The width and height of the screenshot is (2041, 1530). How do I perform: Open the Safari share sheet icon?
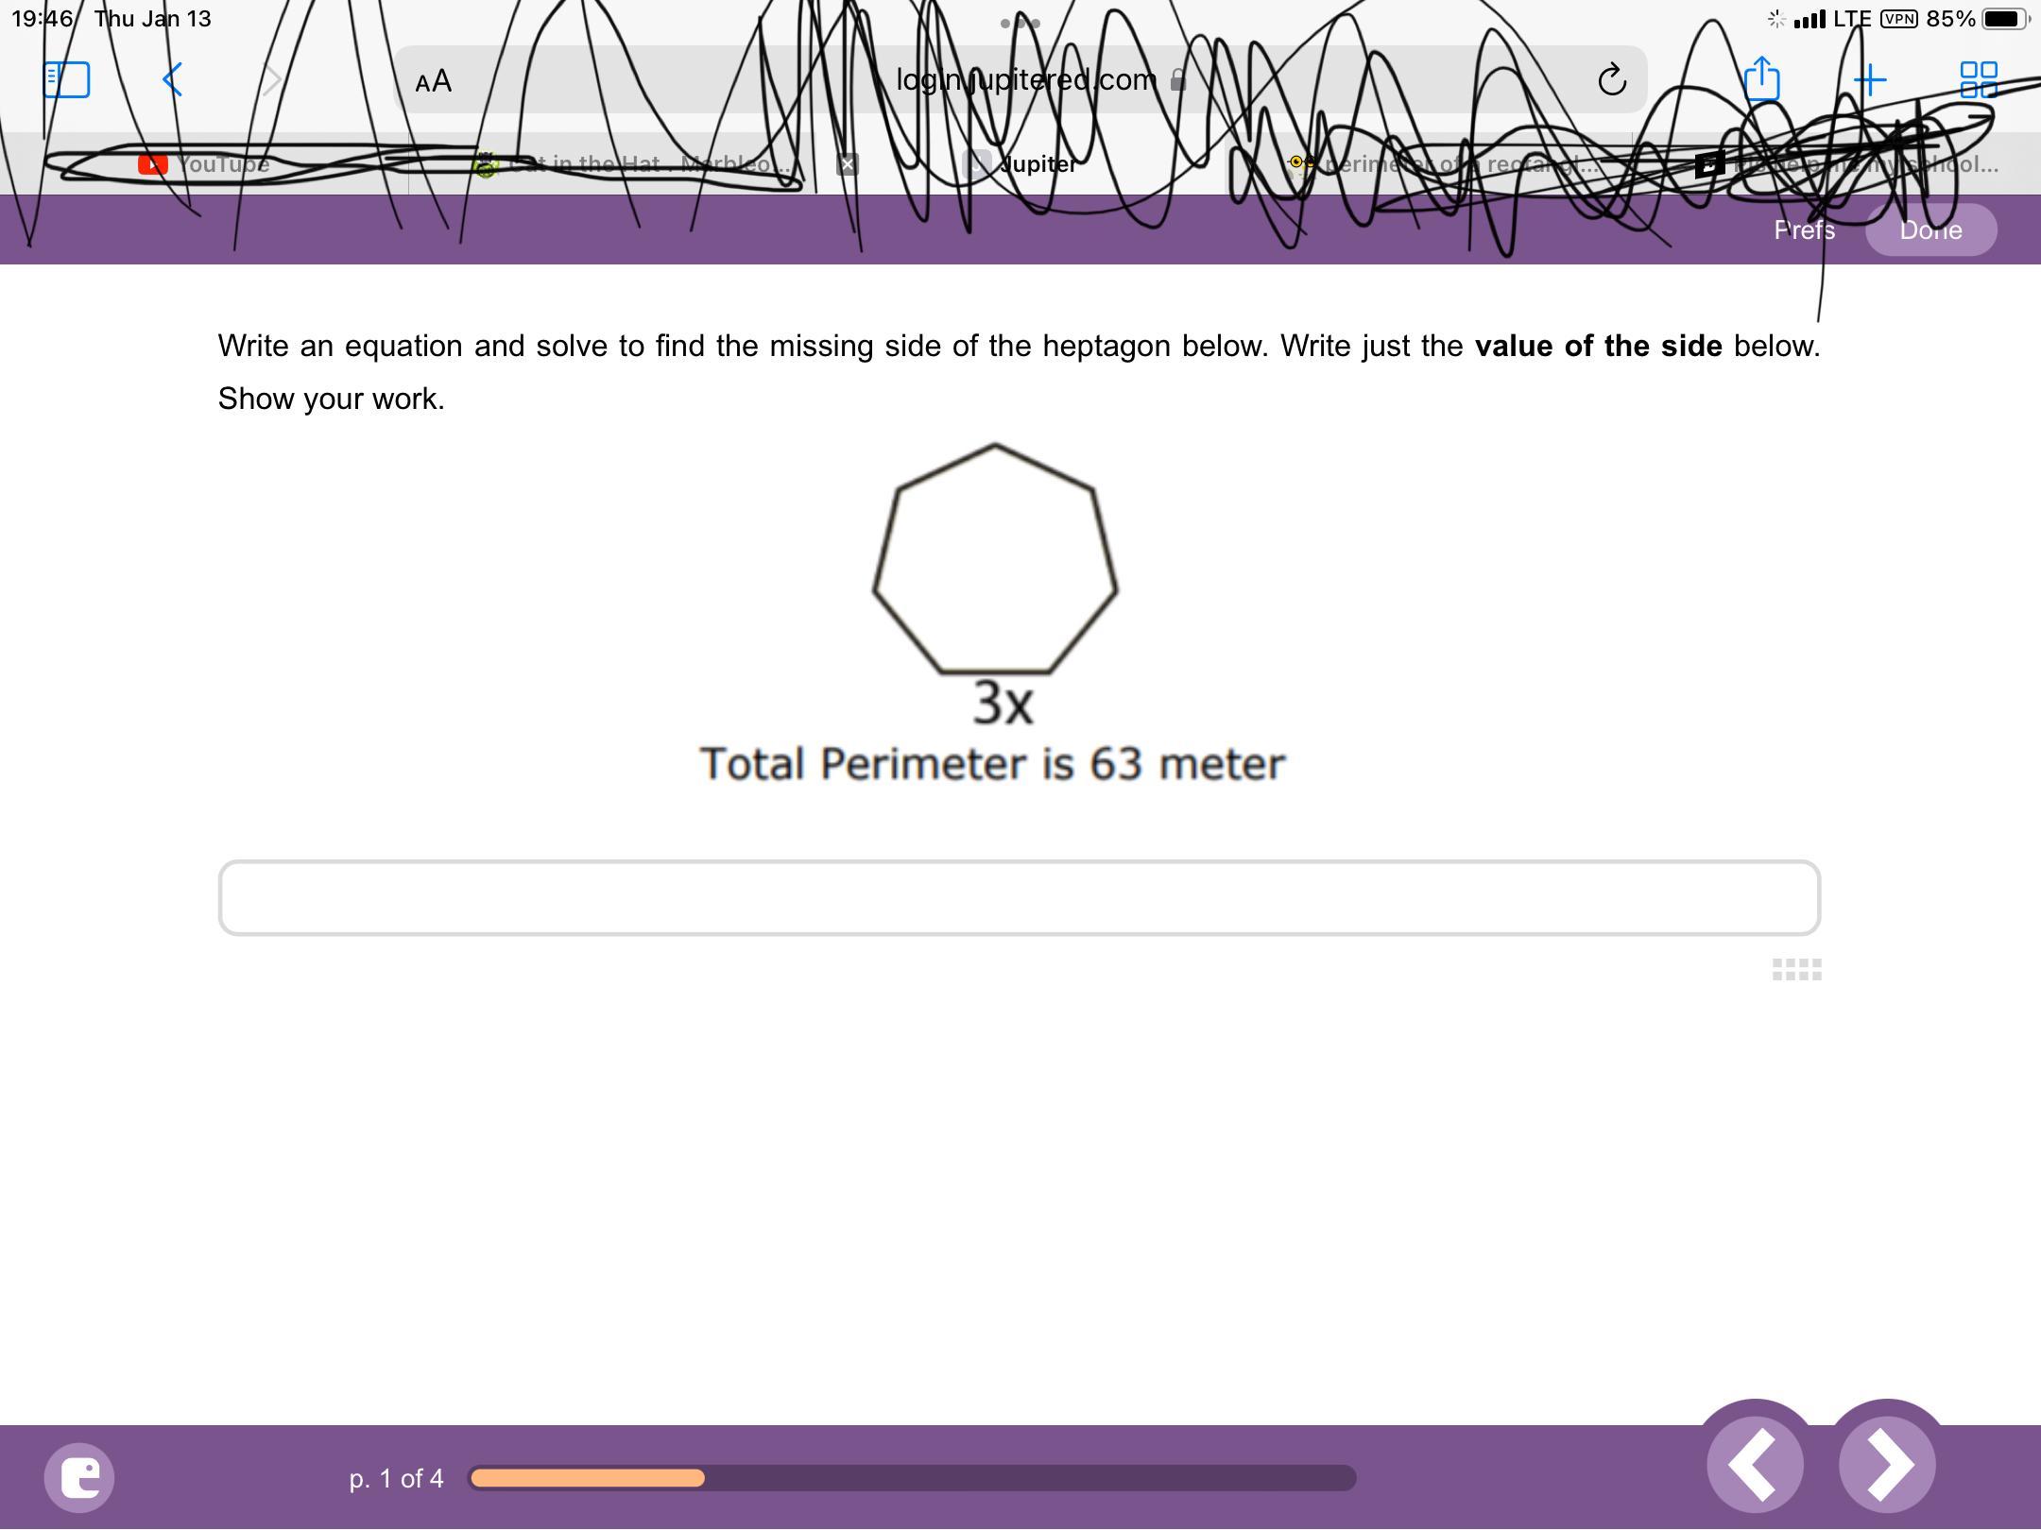coord(1762,79)
